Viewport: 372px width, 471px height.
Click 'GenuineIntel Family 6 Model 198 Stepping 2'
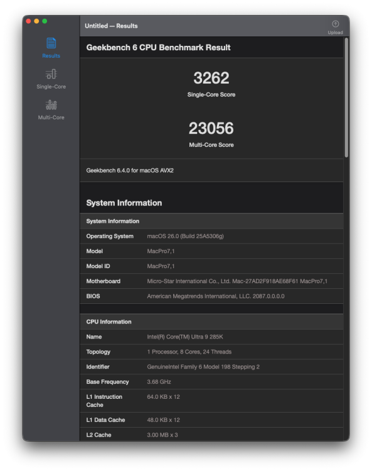pos(203,367)
